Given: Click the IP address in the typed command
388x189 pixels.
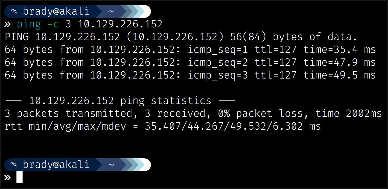Looking at the screenshot, I should (x=120, y=24).
